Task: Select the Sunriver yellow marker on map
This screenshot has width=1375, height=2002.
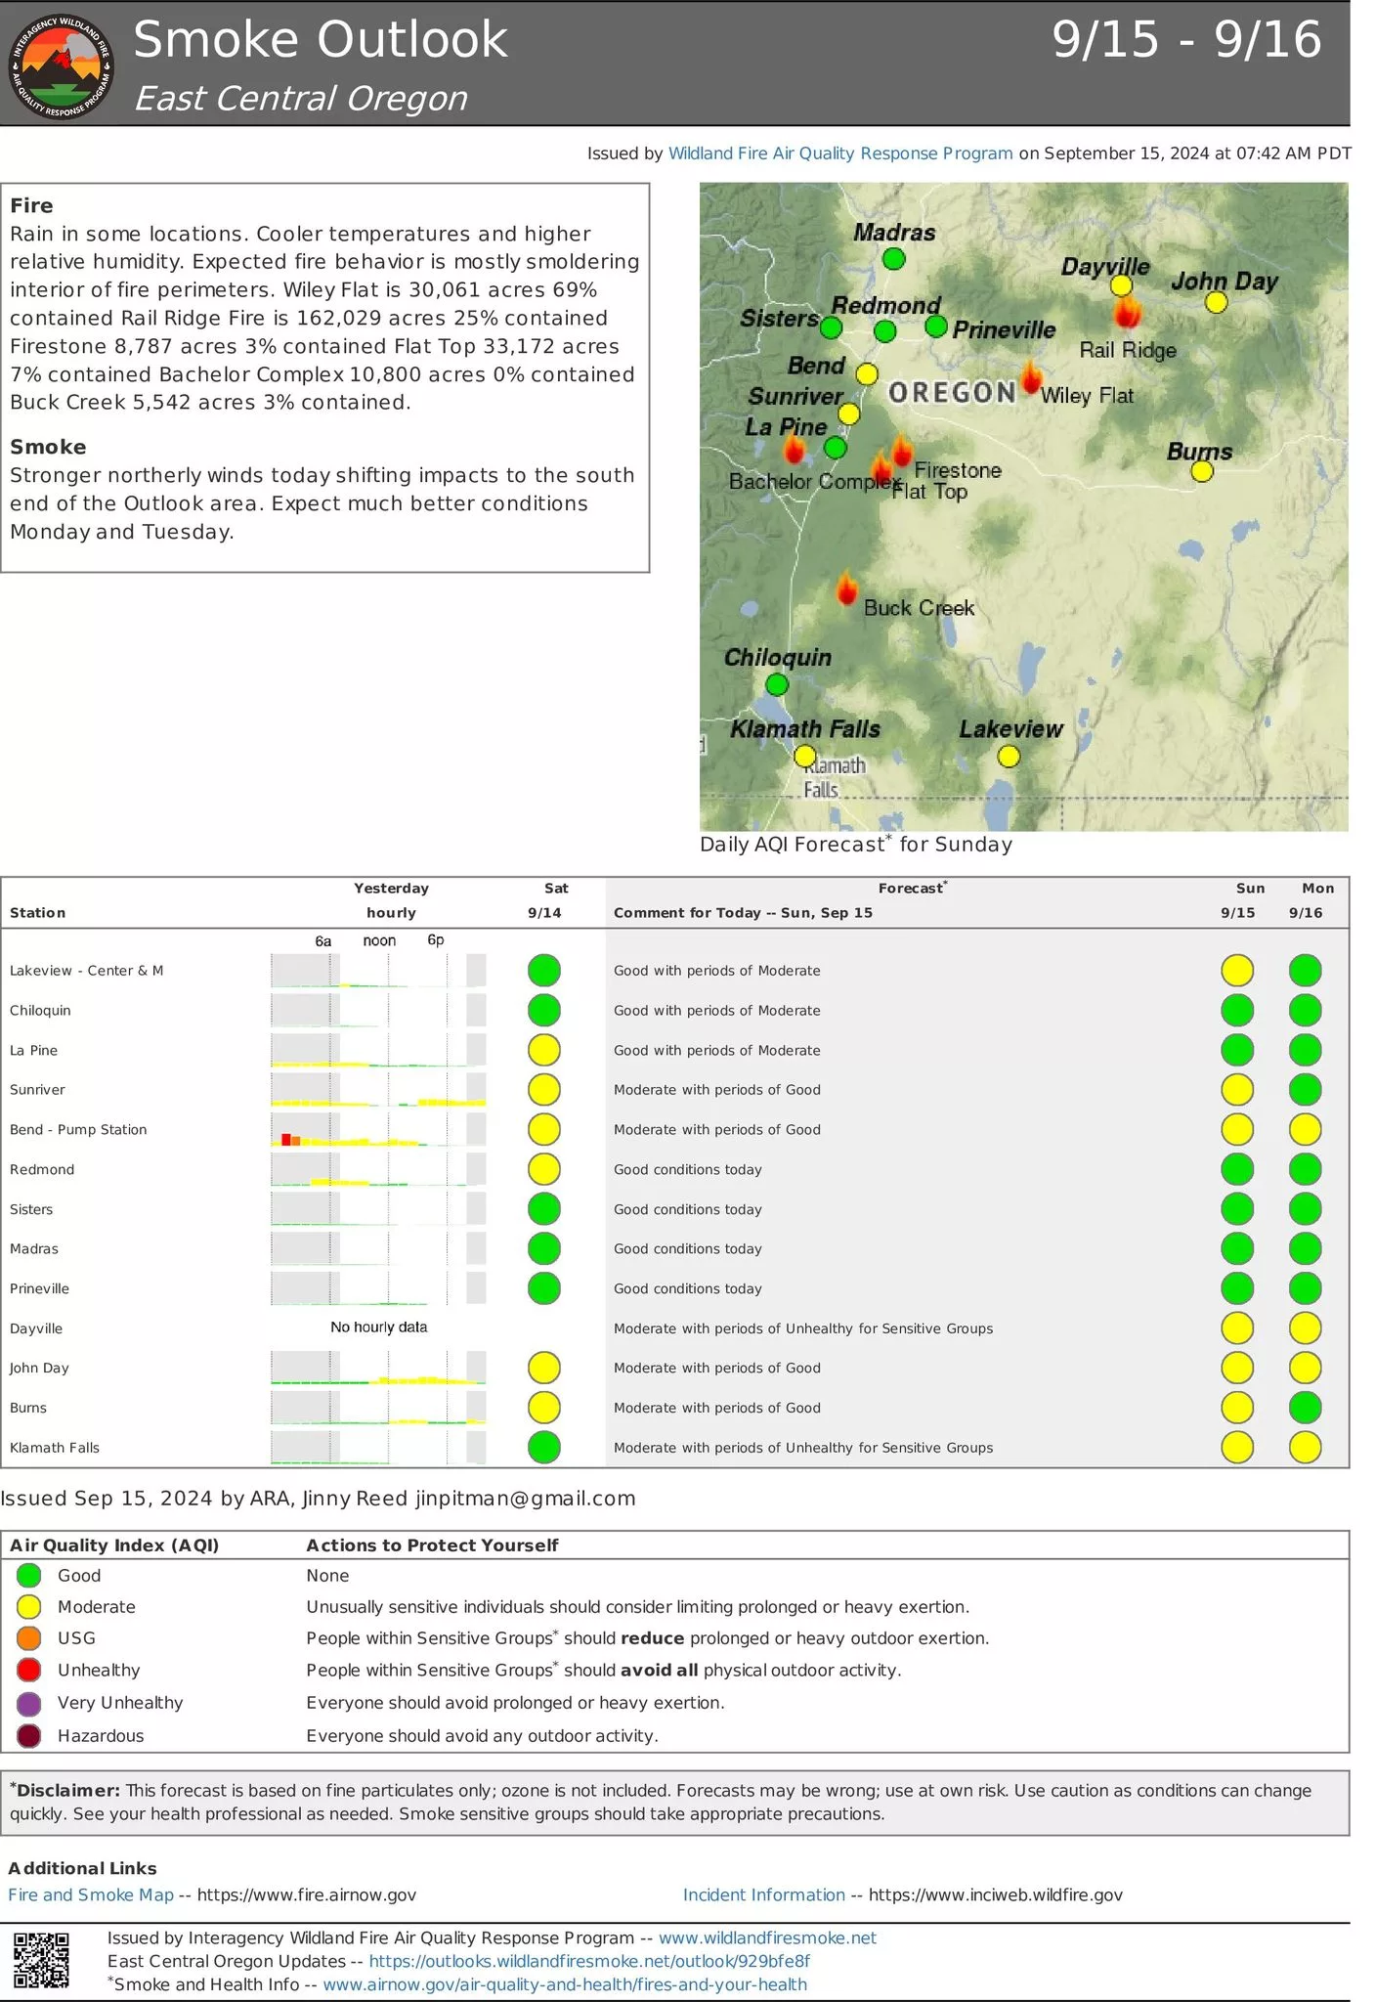Action: tap(849, 413)
